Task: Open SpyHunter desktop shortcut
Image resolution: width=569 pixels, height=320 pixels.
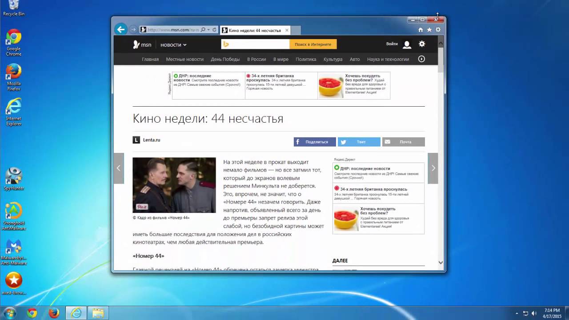Action: [14, 179]
